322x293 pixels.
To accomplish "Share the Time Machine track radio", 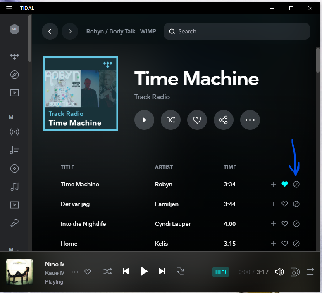I will pyautogui.click(x=223, y=120).
